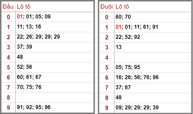The image size is (193, 114).
Task: Click the cell with 60; 61; 67
Action: tap(54, 77)
